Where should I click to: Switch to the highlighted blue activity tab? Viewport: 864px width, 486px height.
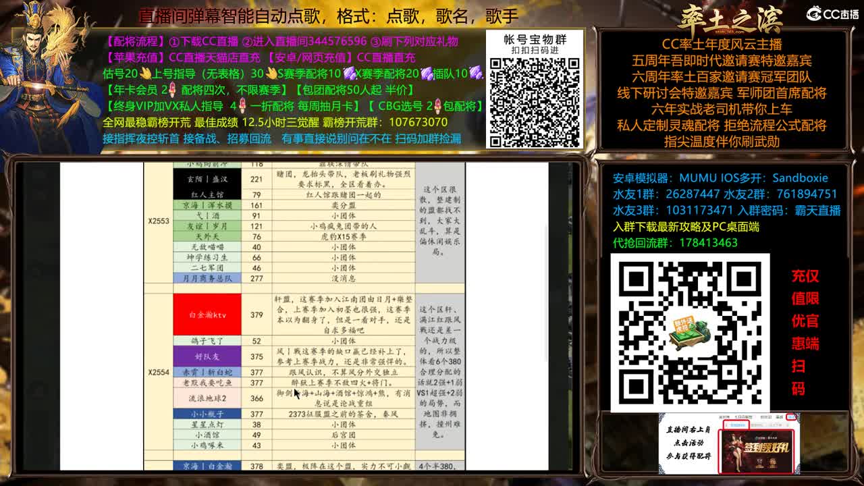(738, 424)
